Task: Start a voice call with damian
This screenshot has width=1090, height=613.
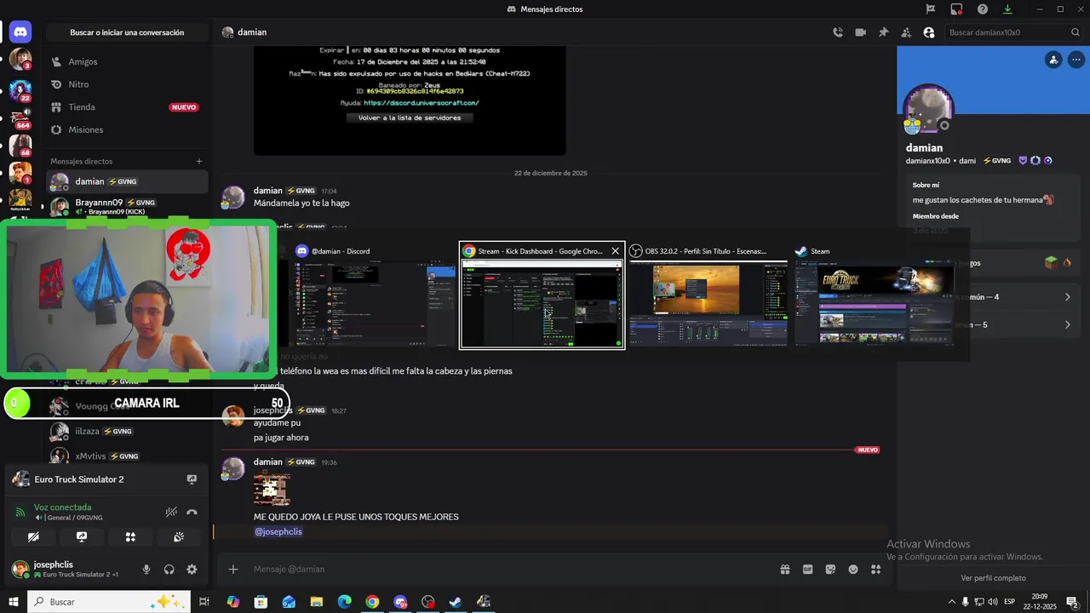Action: (x=838, y=32)
